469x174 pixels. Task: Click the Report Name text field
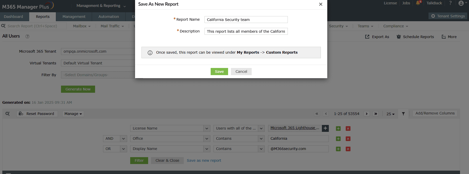pos(246,20)
